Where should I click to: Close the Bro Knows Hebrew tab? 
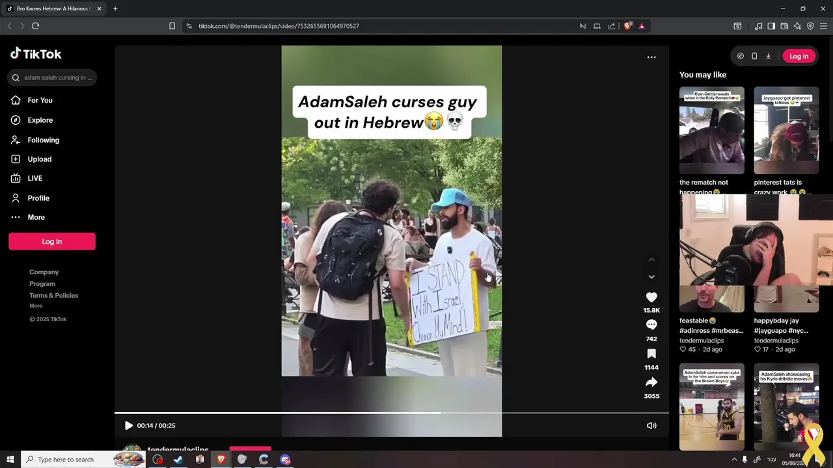[99, 8]
